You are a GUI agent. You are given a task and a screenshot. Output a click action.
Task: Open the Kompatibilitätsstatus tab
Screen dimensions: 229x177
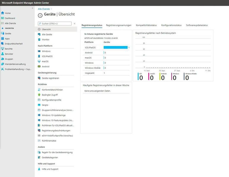pos(146,25)
